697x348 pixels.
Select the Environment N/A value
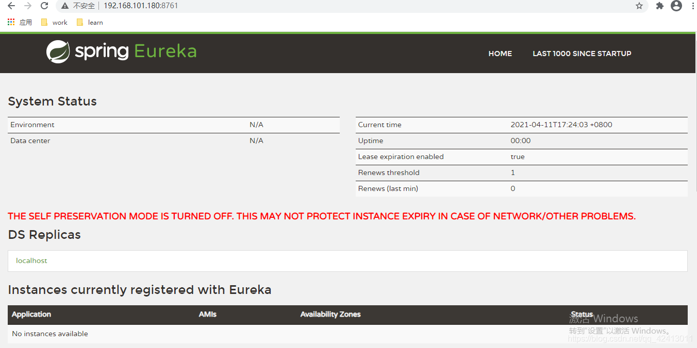(256, 125)
